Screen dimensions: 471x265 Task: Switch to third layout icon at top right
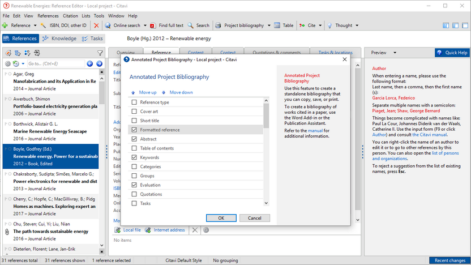pyautogui.click(x=465, y=25)
